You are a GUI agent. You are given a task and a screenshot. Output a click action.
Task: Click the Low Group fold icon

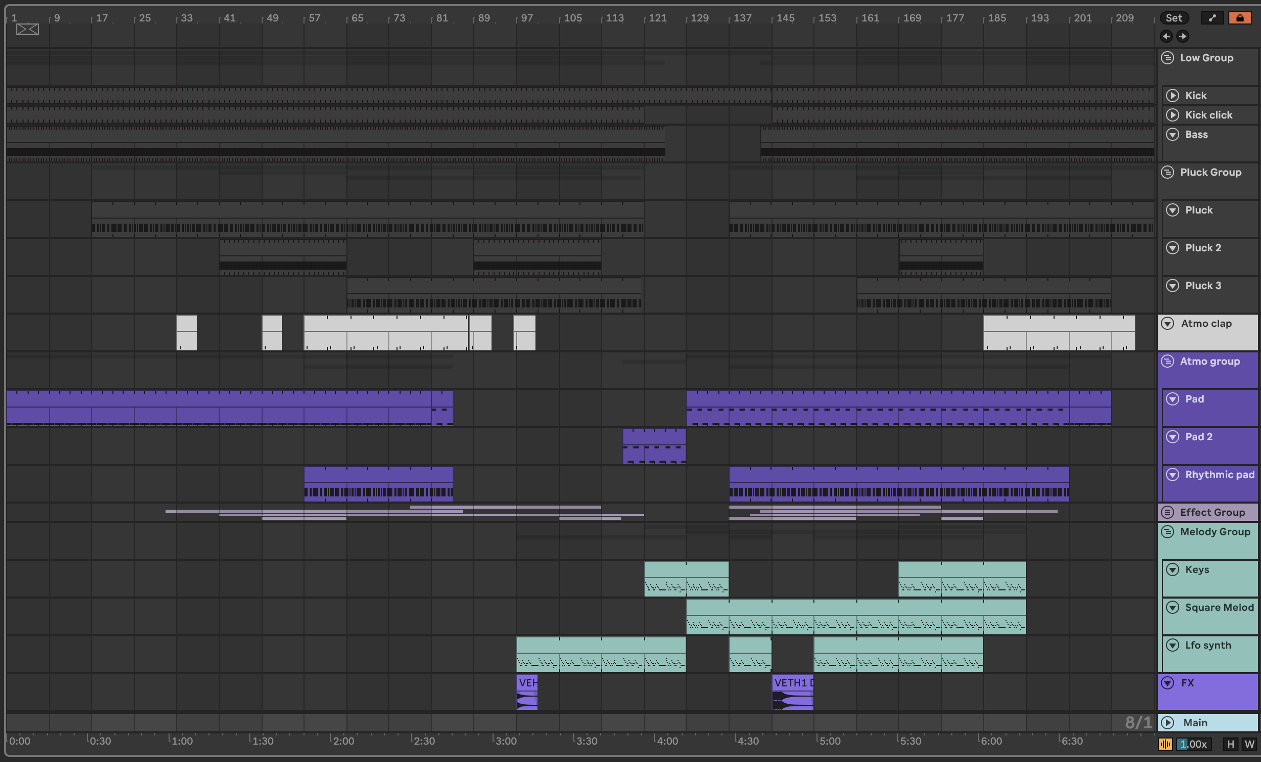tap(1167, 58)
